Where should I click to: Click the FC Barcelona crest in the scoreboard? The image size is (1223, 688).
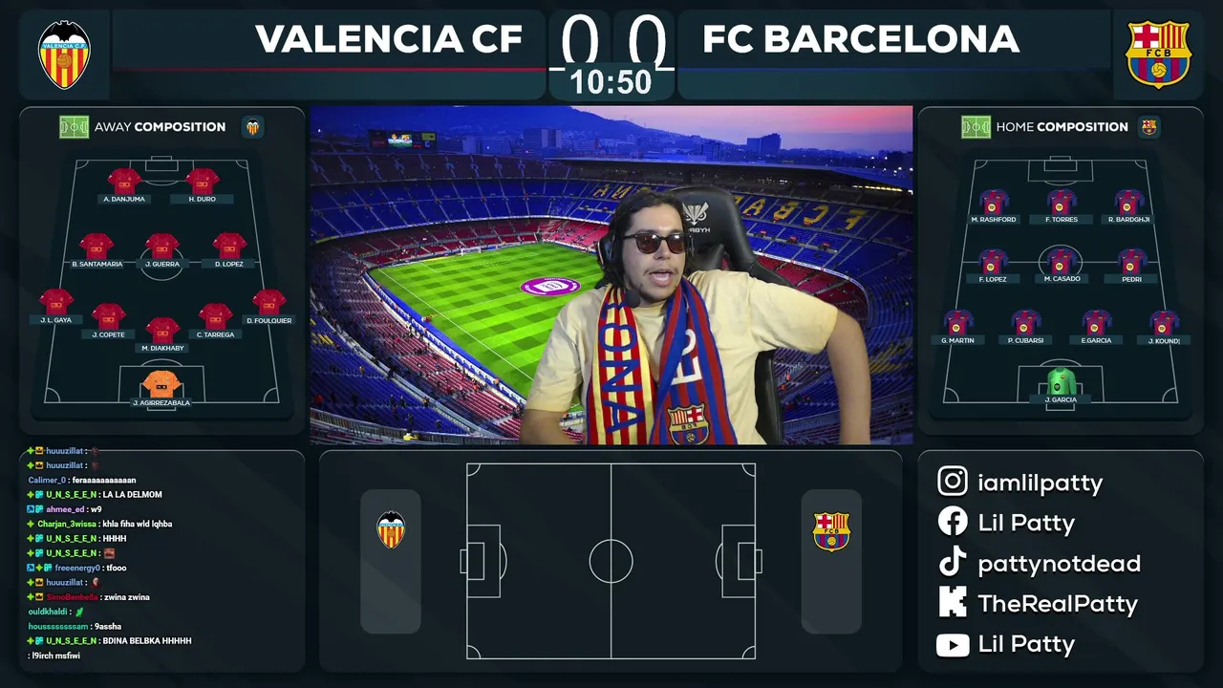click(x=1158, y=54)
